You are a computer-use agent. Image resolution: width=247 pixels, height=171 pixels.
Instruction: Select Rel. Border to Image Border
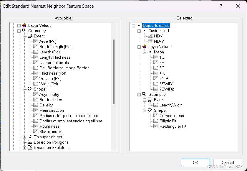click(x=64, y=68)
